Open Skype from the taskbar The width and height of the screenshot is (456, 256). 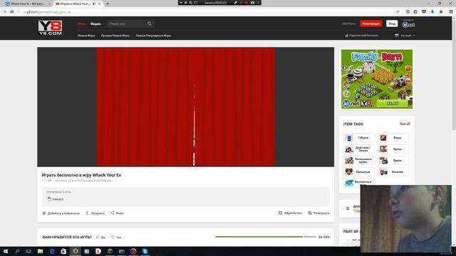[145, 251]
